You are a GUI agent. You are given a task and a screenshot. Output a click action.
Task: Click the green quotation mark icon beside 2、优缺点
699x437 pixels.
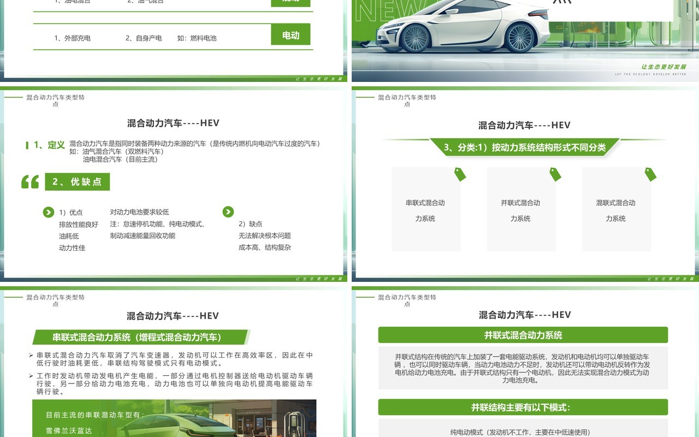coord(30,182)
